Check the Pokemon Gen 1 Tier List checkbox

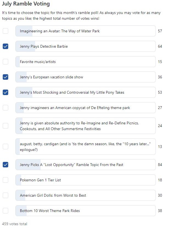click(x=5, y=180)
